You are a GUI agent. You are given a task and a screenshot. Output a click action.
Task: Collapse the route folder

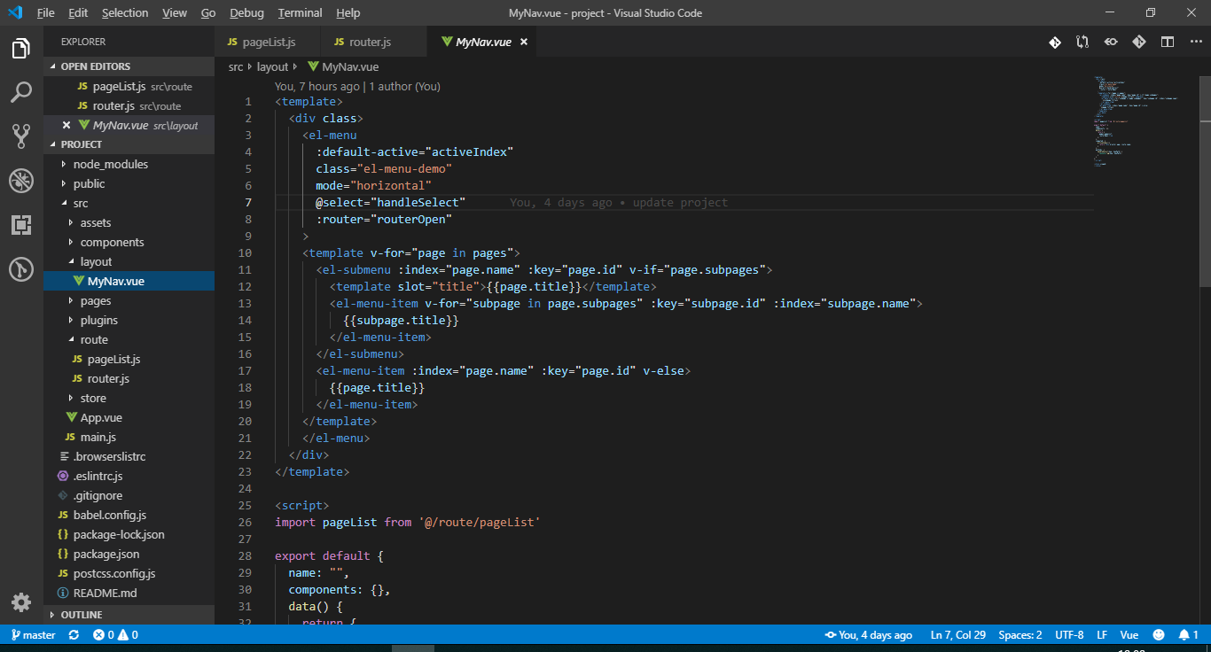[x=71, y=339]
